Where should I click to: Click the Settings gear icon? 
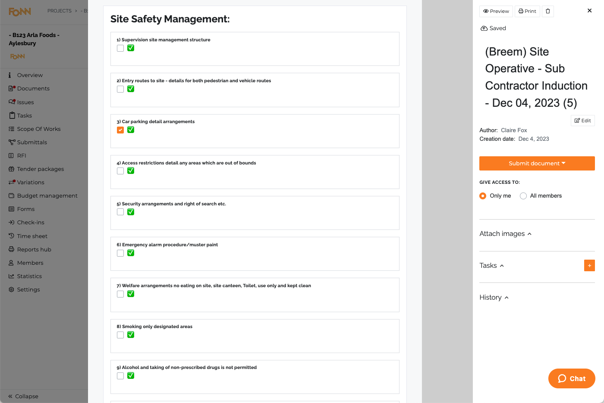(12, 289)
